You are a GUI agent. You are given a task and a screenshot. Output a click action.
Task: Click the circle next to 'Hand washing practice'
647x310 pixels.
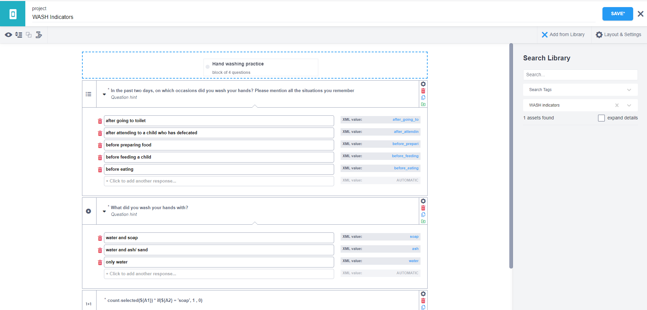pos(207,67)
